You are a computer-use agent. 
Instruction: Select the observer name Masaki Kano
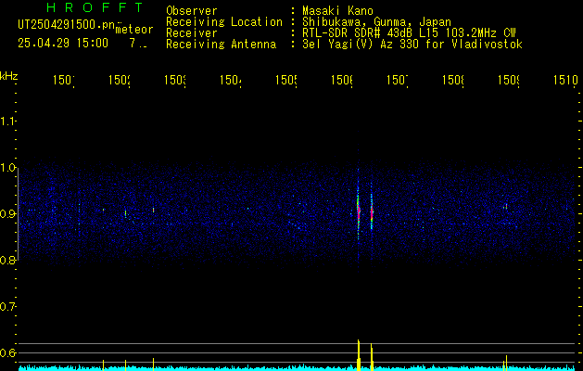[337, 11]
